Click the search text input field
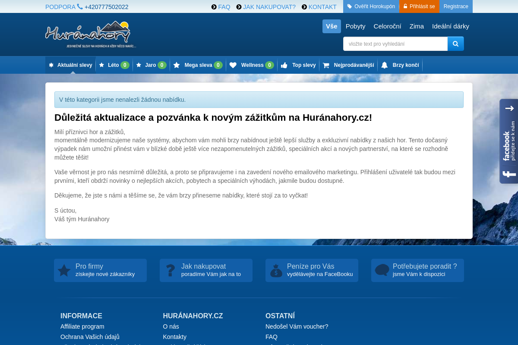 (395, 44)
